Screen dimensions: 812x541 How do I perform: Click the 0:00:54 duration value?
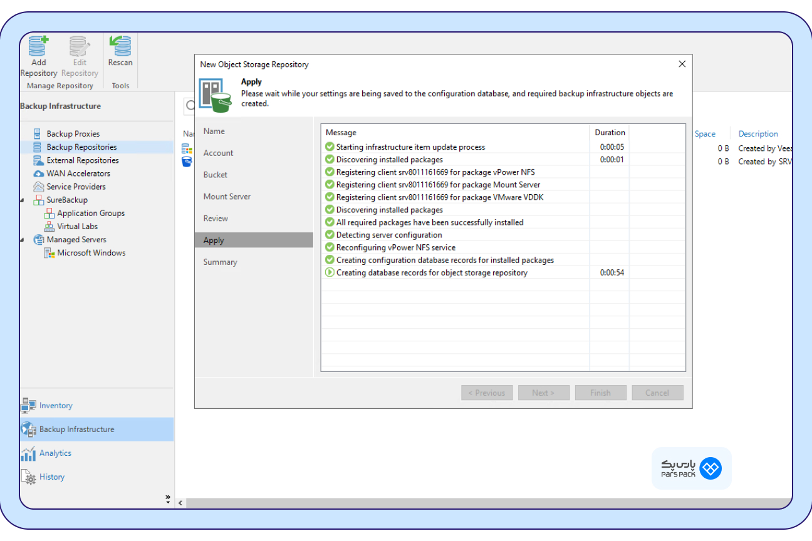[612, 272]
